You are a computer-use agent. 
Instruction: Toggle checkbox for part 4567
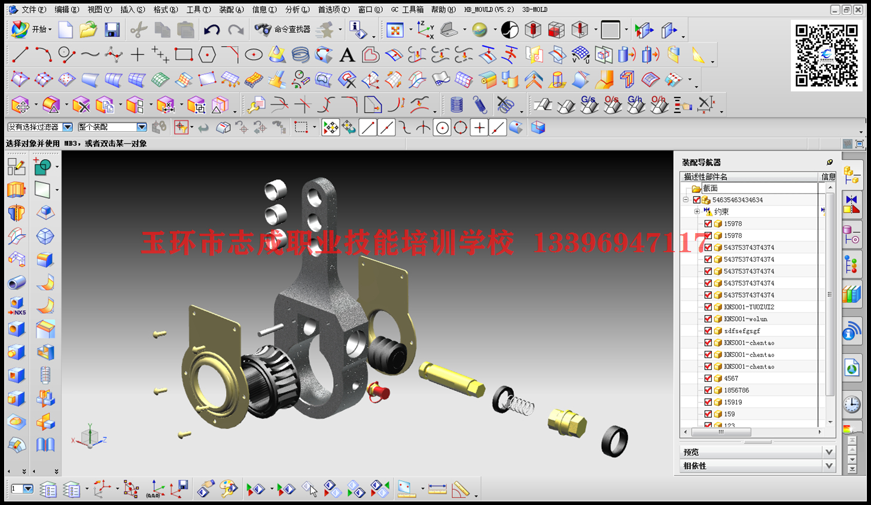point(708,378)
